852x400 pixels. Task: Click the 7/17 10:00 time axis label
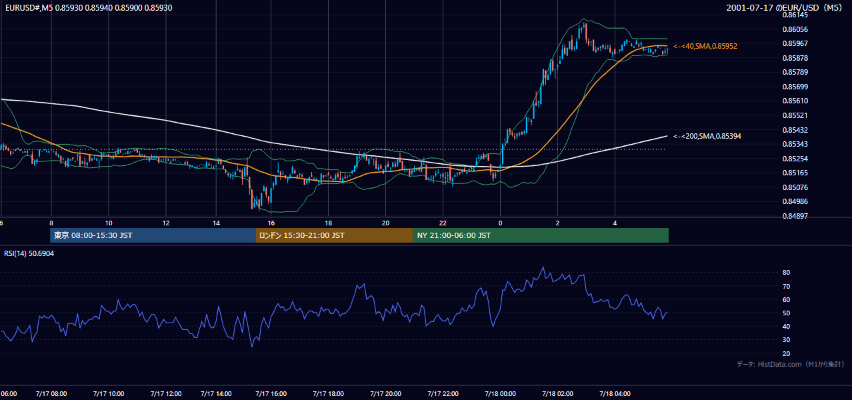[x=109, y=393]
